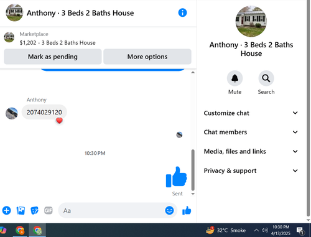Click the header title Anthony · 3 Beds 2 Baths House
This screenshot has height=237, width=311.
click(x=80, y=13)
